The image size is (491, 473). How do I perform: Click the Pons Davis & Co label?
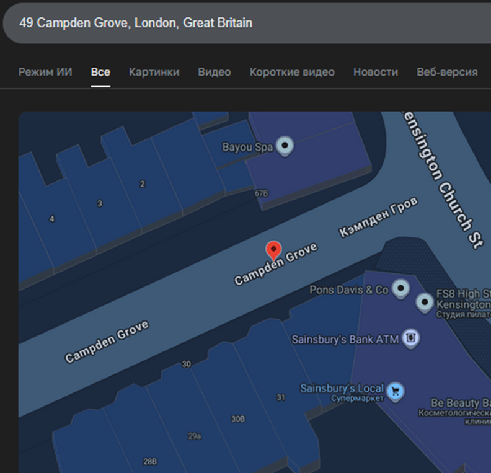349,290
